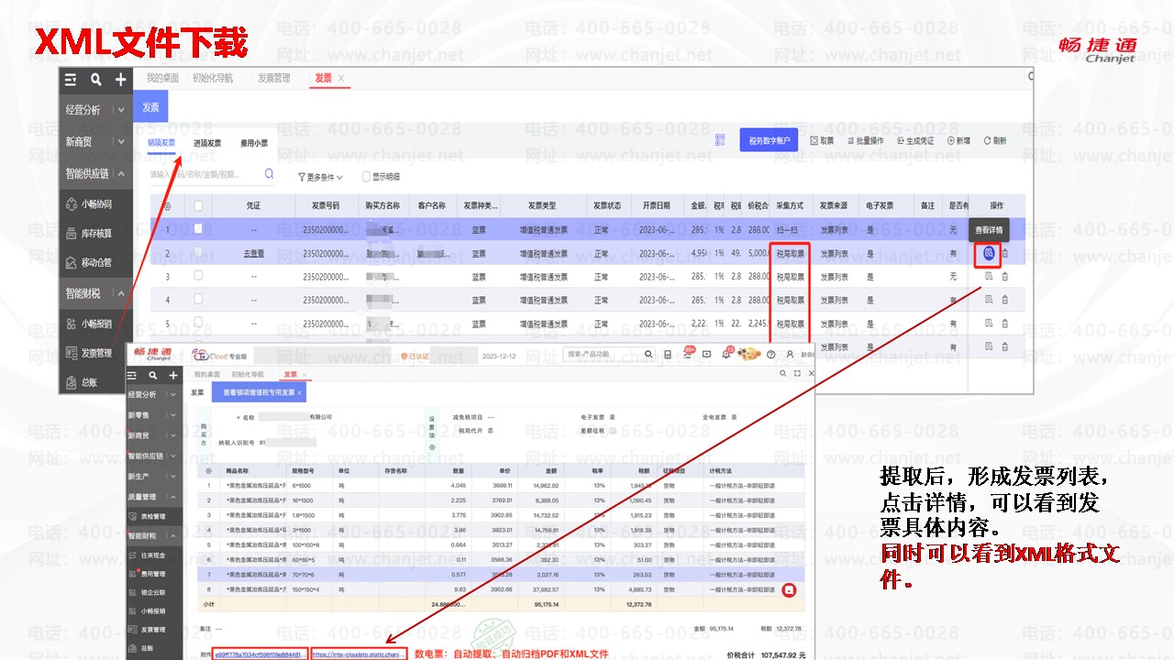The image size is (1174, 660).
Task: Click fullscreen icon in lower window tab bar
Action: pyautogui.click(x=797, y=374)
